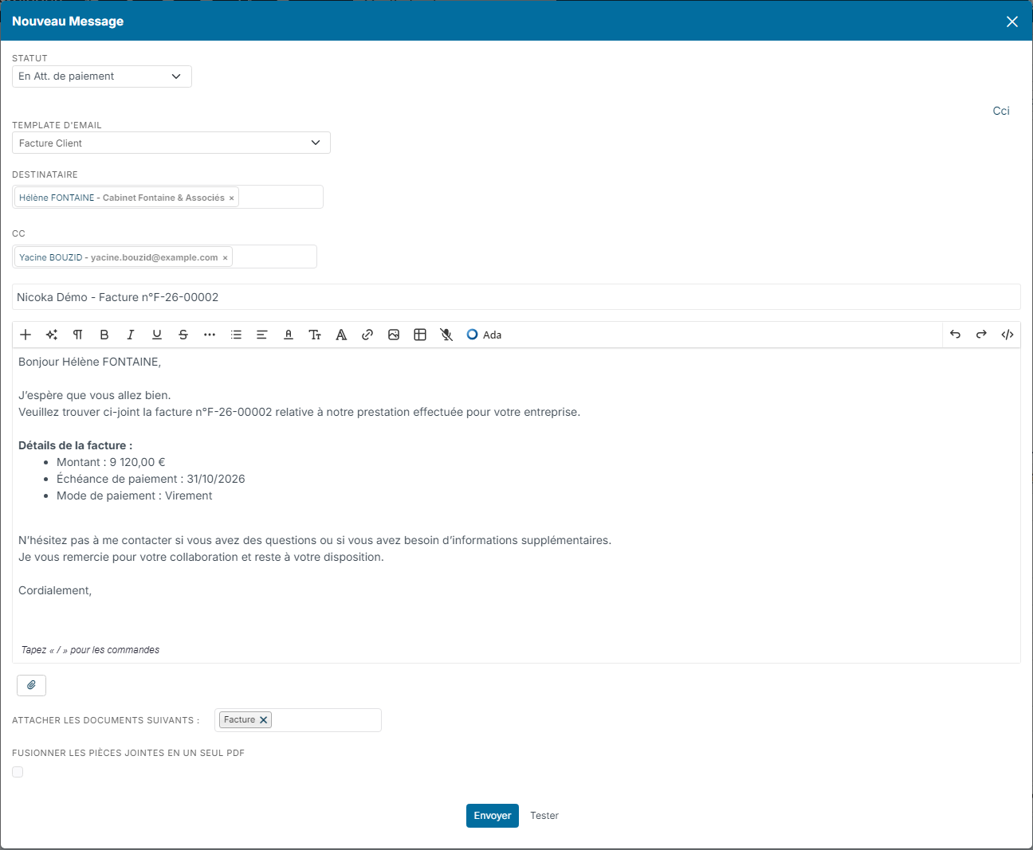Insert an image into the message

[x=394, y=335]
